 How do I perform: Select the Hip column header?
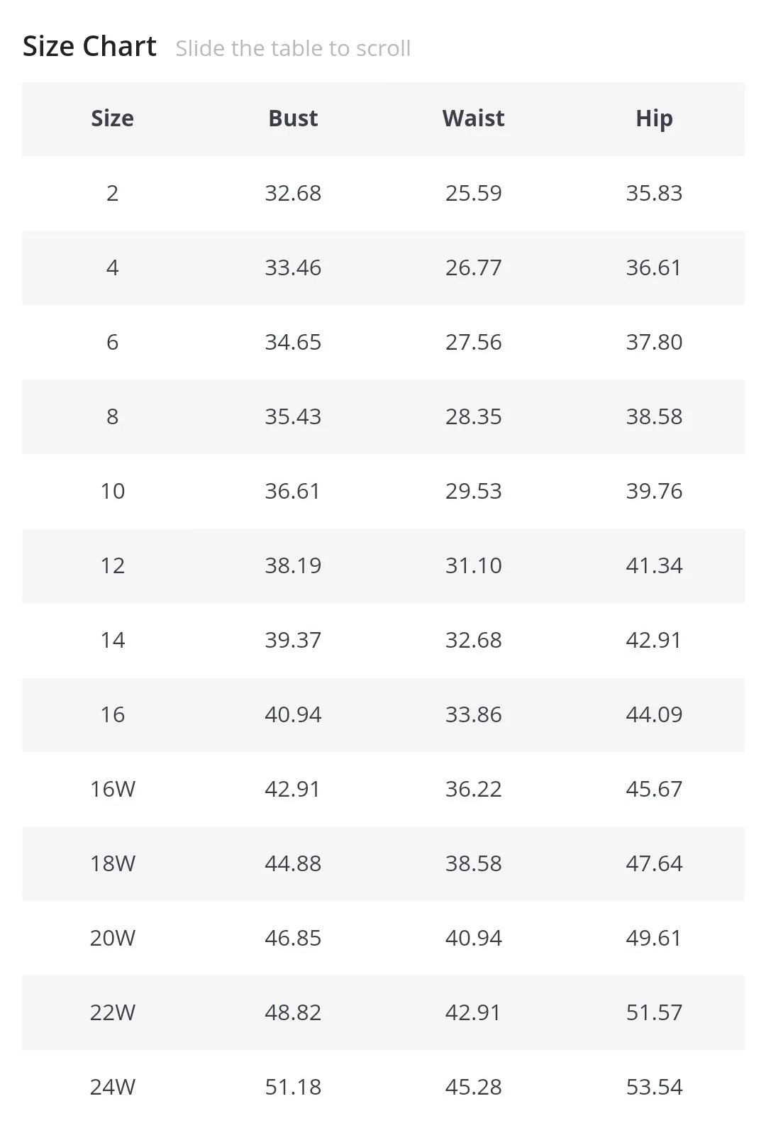(654, 118)
